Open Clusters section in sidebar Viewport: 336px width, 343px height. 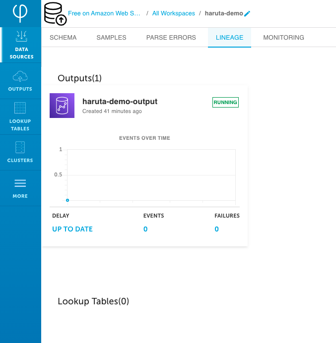pyautogui.click(x=20, y=152)
